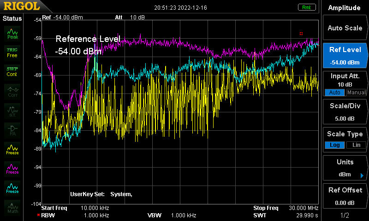The height and width of the screenshot is (221, 369).
Task: Select the Ref Level softkey
Action: point(345,56)
